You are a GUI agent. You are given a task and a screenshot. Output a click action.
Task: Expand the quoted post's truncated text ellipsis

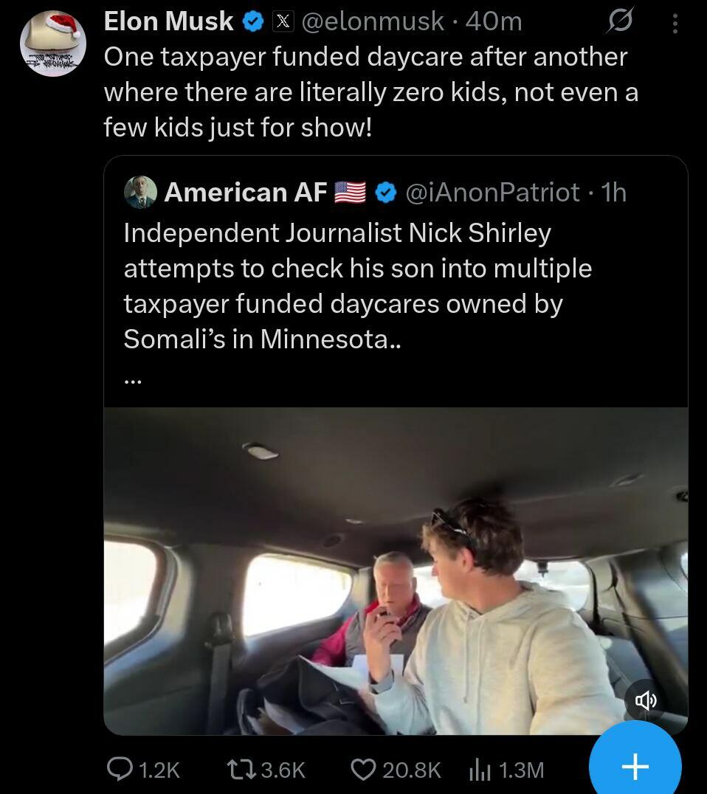pyautogui.click(x=133, y=380)
